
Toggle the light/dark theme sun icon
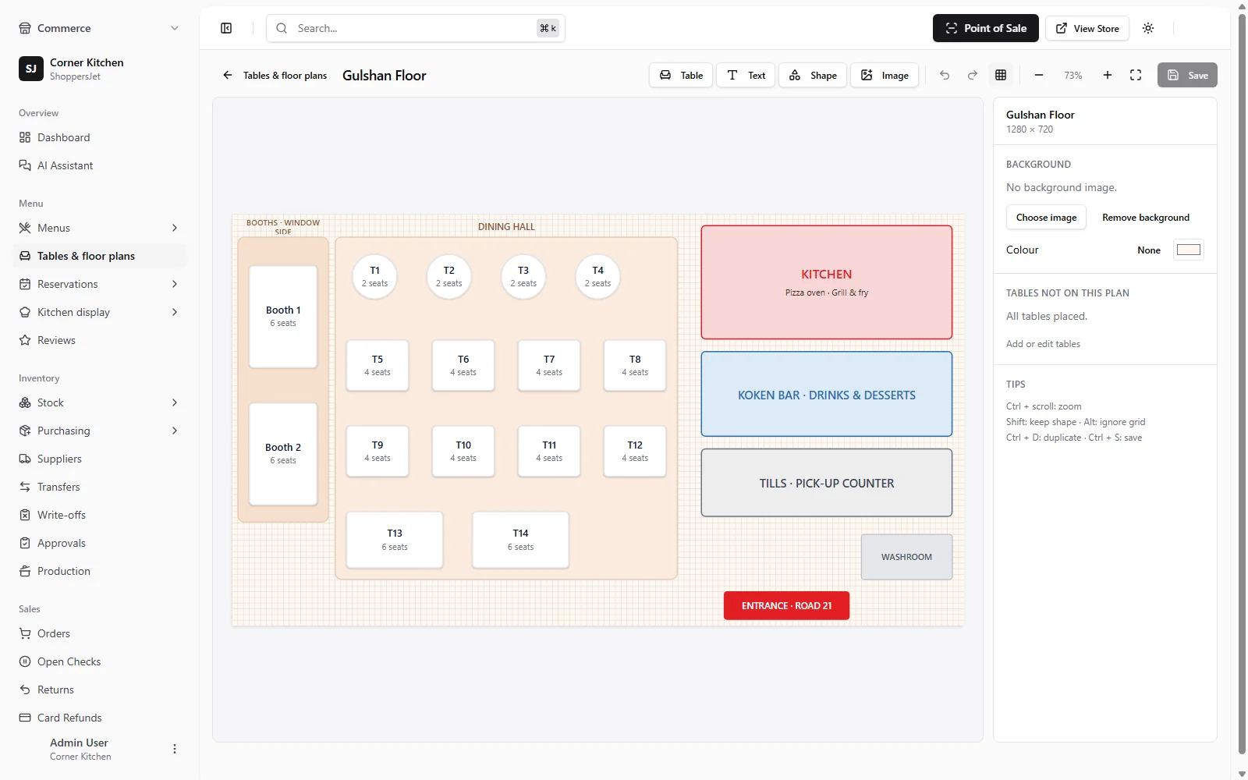coord(1148,28)
